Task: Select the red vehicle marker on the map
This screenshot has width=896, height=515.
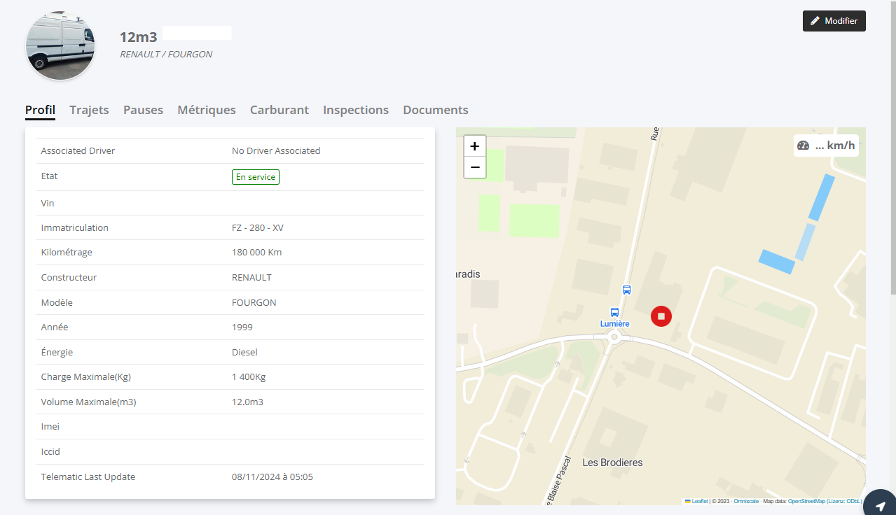Action: tap(661, 316)
